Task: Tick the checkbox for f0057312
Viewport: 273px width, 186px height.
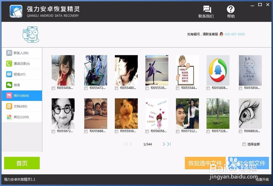Action: [x=178, y=132]
